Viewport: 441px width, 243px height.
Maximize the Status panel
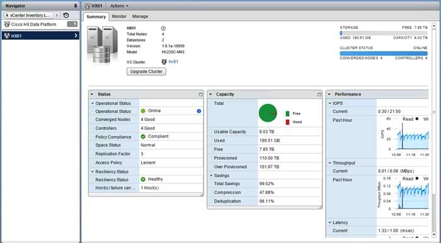pos(200,94)
